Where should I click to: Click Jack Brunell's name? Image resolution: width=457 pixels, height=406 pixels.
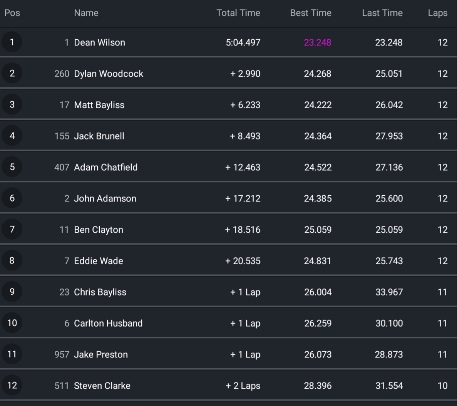tap(99, 136)
